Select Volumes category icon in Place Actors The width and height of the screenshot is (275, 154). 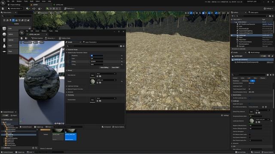pos(25,20)
